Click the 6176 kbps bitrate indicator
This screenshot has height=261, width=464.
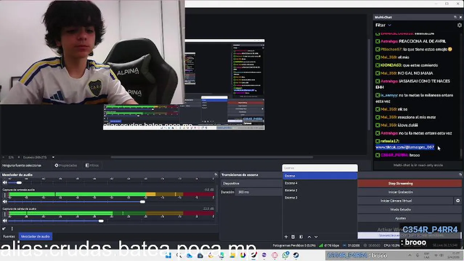click(330, 245)
